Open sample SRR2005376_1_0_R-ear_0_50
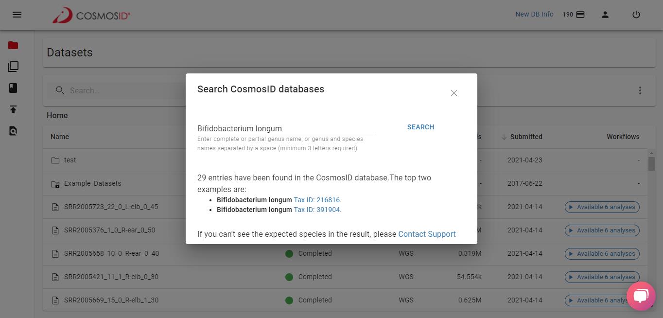This screenshot has width=663, height=318. point(110,230)
